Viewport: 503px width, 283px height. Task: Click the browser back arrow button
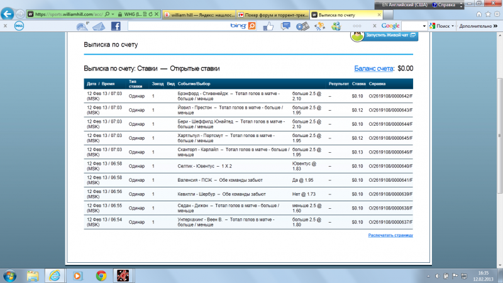point(8,14)
